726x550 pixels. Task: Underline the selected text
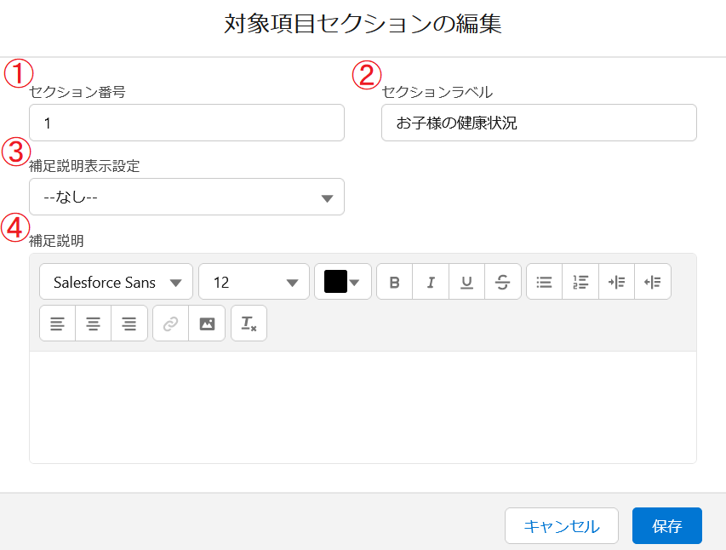tap(466, 282)
